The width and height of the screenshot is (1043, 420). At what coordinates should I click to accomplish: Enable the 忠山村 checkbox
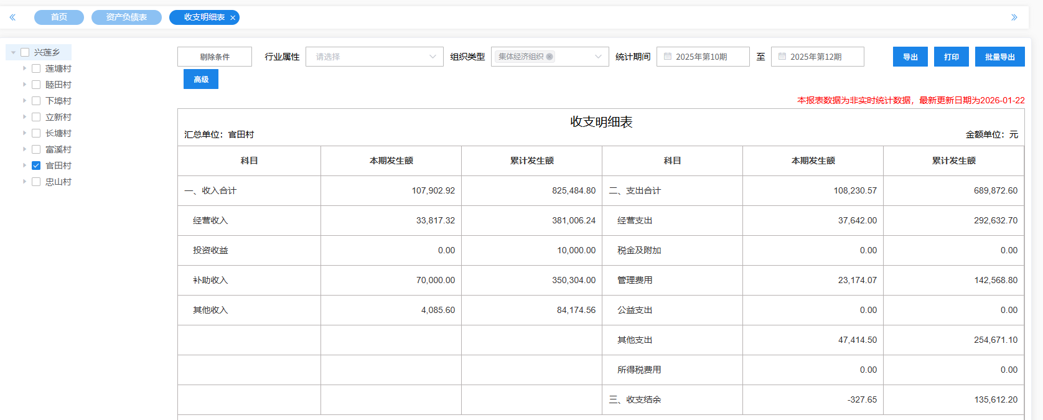[x=36, y=182]
